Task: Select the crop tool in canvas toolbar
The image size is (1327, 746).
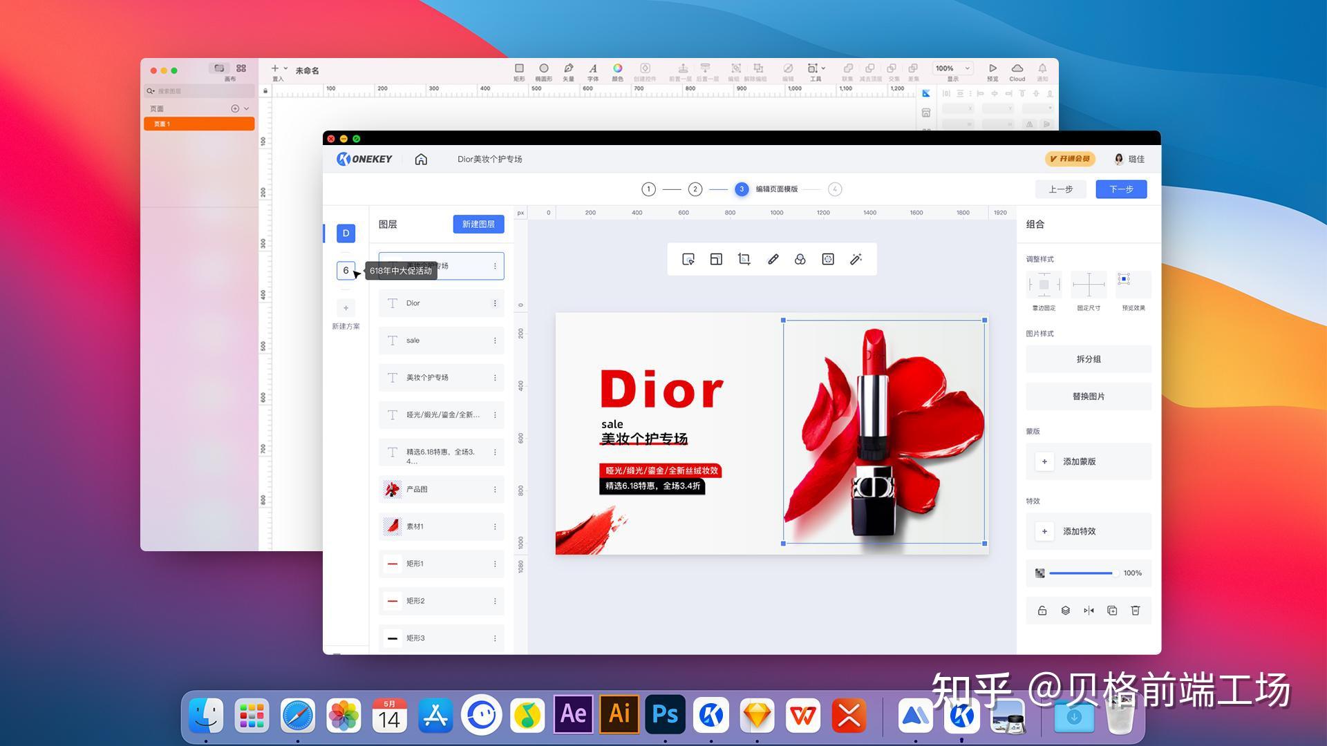Action: point(744,259)
